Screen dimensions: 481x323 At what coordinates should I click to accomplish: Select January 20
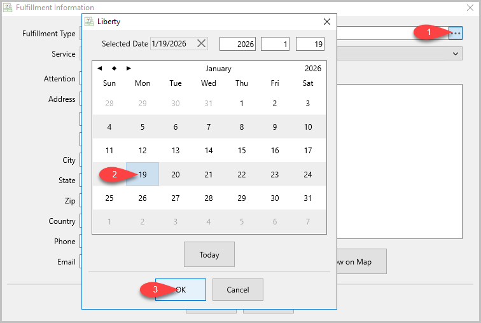[x=176, y=174]
